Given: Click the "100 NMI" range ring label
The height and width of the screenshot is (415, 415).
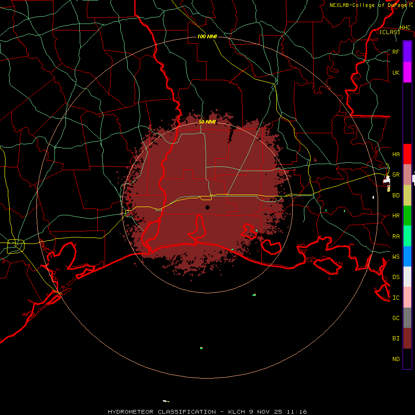Looking at the screenshot, I should pyautogui.click(x=207, y=36).
